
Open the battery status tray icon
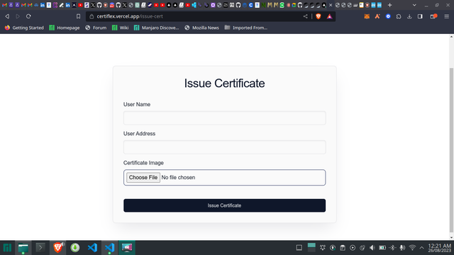point(382,248)
